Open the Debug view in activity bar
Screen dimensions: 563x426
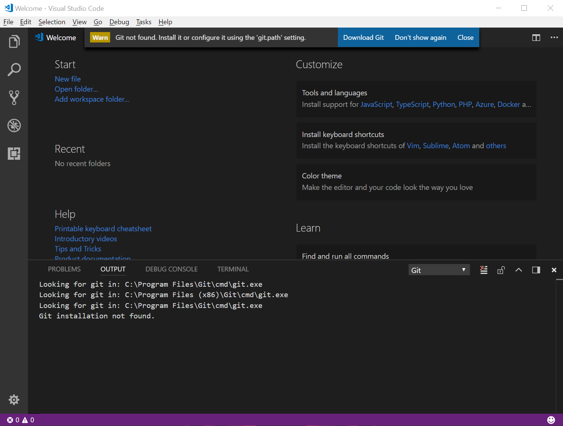point(14,125)
